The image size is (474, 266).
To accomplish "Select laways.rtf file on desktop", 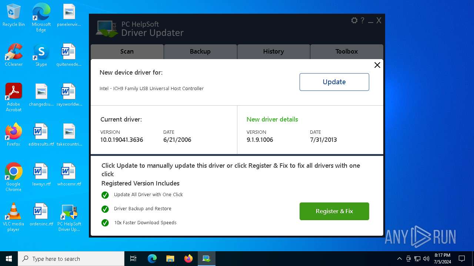I will click(x=41, y=175).
